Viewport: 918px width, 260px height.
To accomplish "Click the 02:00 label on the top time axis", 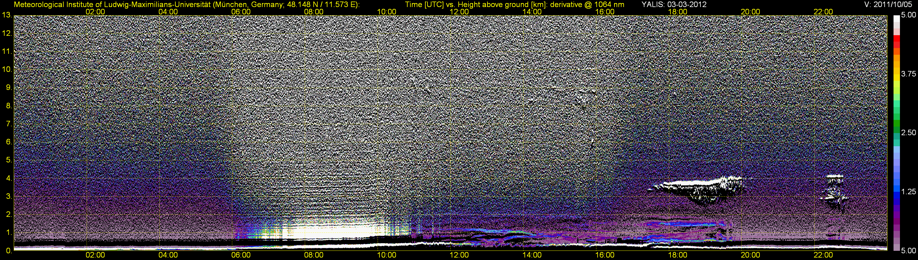I will pos(95,12).
